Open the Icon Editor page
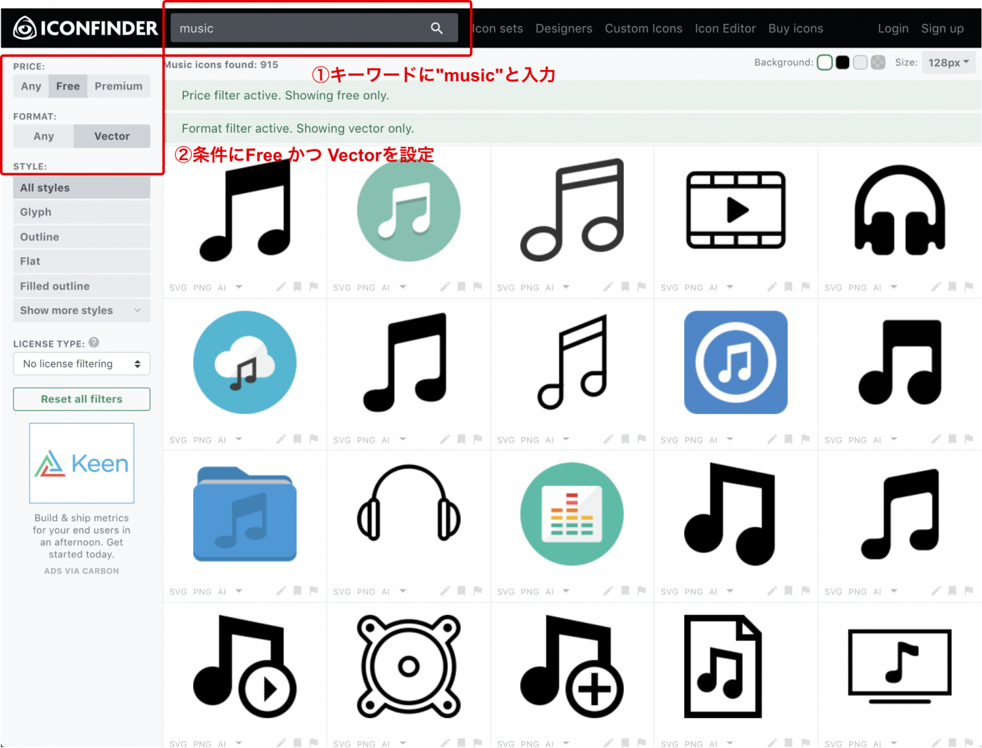The width and height of the screenshot is (982, 748). click(x=725, y=28)
